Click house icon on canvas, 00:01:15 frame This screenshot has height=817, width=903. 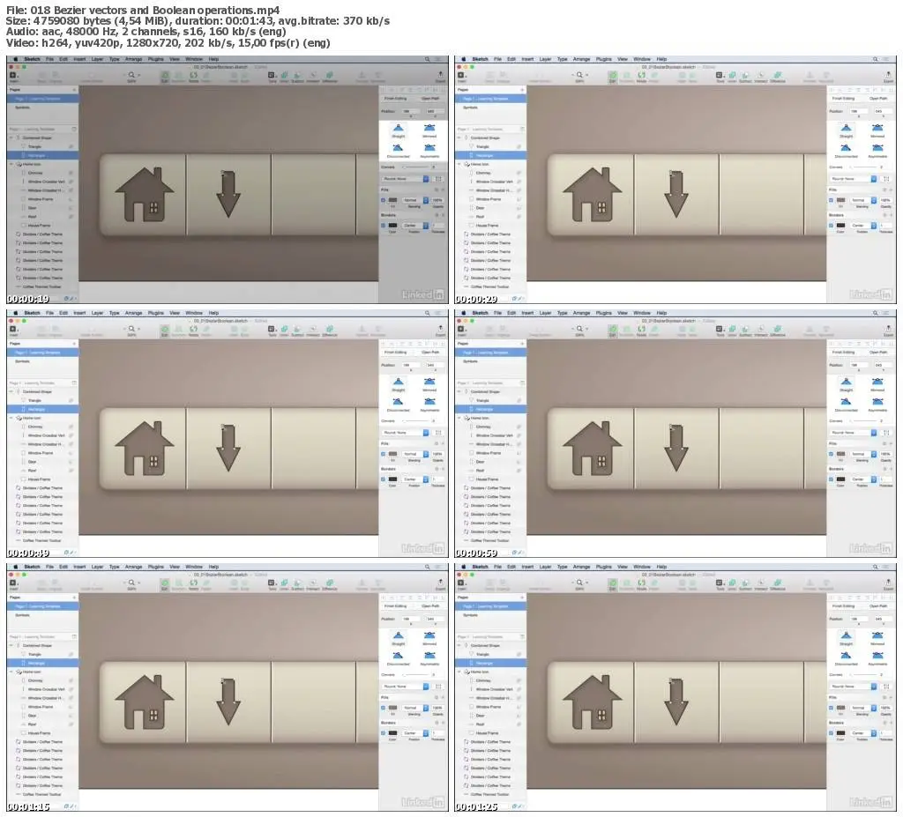click(145, 703)
